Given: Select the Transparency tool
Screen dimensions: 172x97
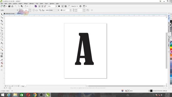Looking at the screenshot, I should pos(2,56).
